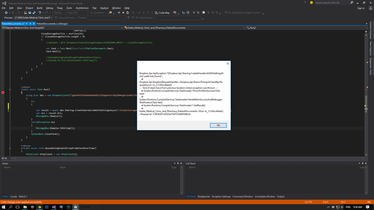Click the Sign in link

point(361,8)
